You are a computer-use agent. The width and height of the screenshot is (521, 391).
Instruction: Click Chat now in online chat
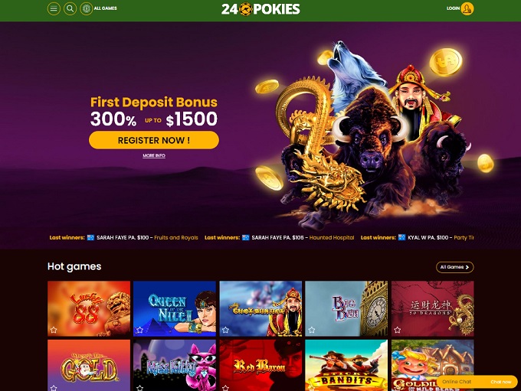(501, 382)
